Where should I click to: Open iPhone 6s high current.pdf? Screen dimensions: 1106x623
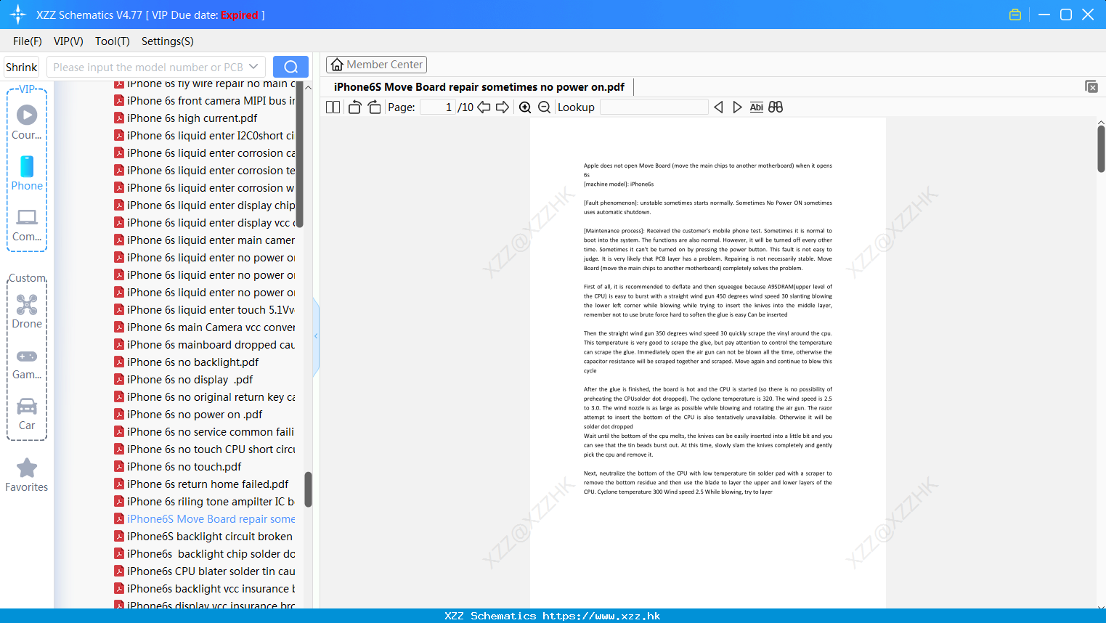(x=192, y=118)
